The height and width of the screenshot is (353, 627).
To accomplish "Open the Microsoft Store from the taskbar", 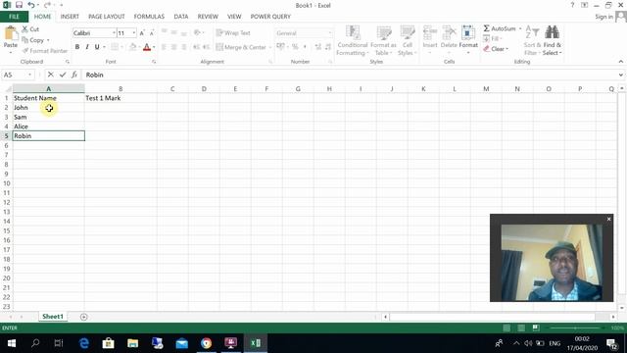I will pos(109,343).
